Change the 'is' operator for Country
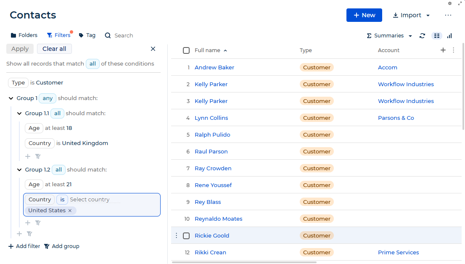The width and height of the screenshot is (465, 264). coord(62,200)
